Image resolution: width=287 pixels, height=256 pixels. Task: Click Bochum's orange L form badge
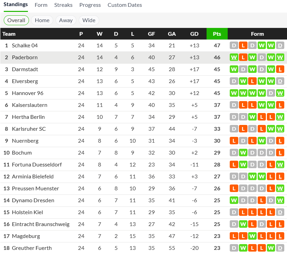click(280, 153)
